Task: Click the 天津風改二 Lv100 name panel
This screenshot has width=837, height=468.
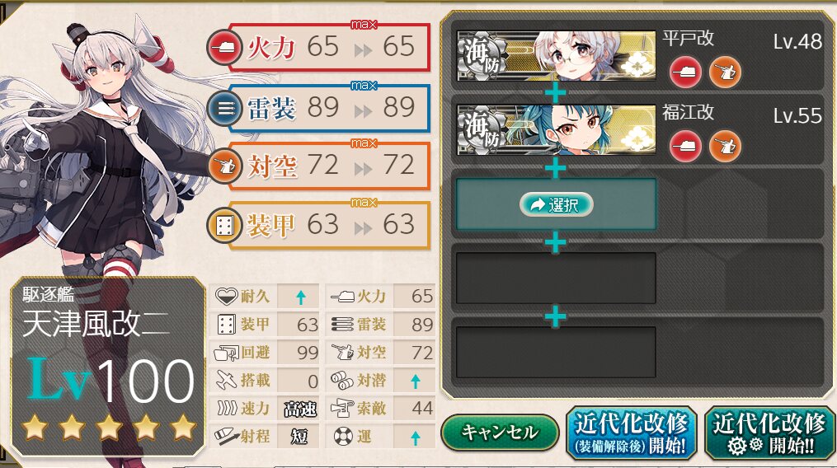Action: tap(108, 367)
